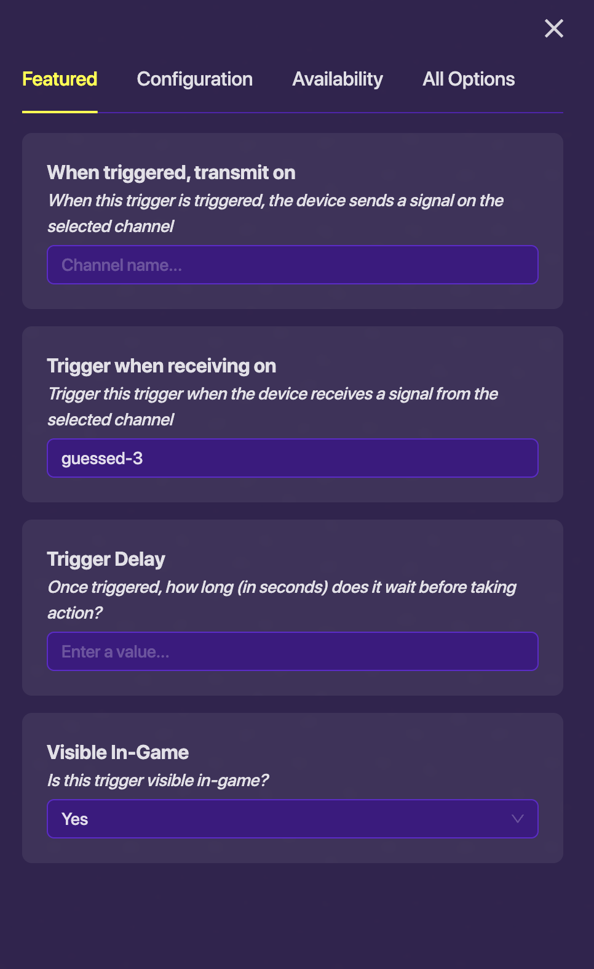Focus the Trigger Delay value field
The width and height of the screenshot is (594, 969).
point(293,652)
